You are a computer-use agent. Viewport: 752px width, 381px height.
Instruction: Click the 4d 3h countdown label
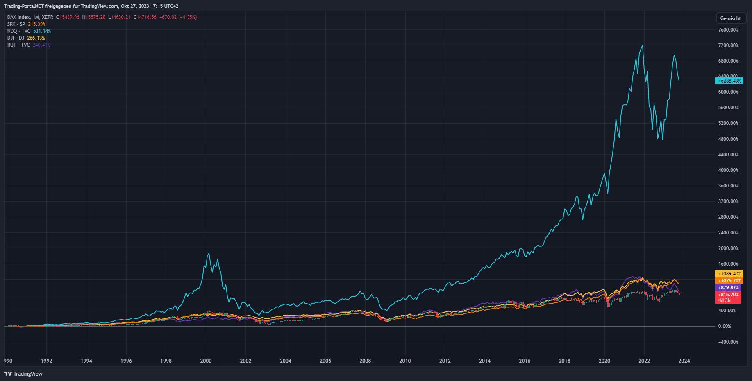[x=725, y=300]
